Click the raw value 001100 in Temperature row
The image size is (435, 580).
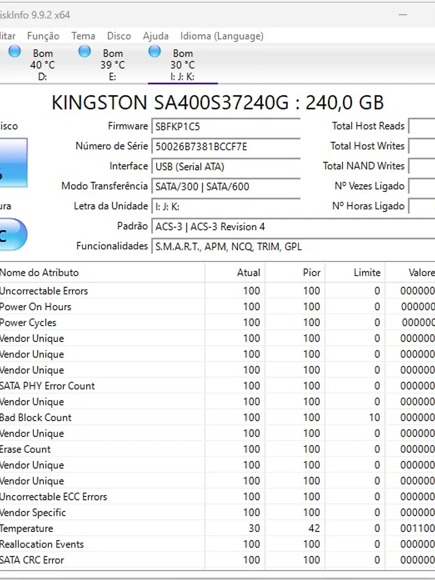(x=417, y=528)
